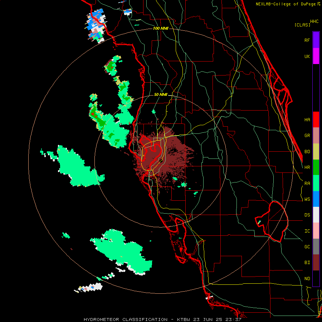Click the 23 JUN 25 date stamp

[208, 319]
